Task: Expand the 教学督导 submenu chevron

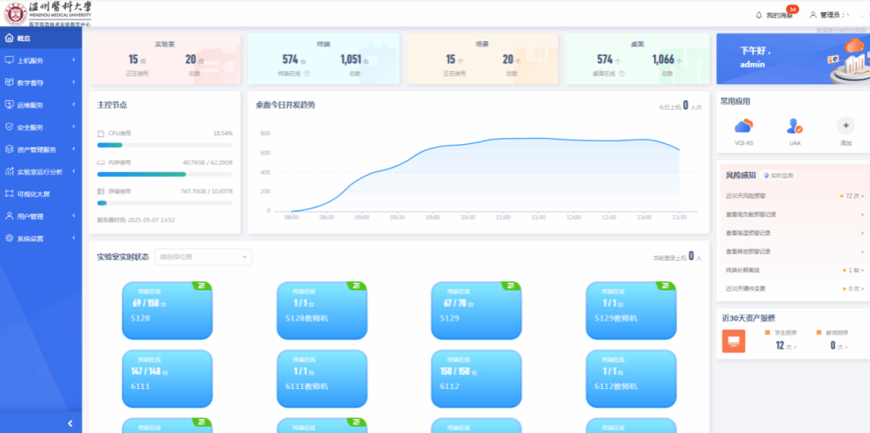Action: pyautogui.click(x=74, y=83)
